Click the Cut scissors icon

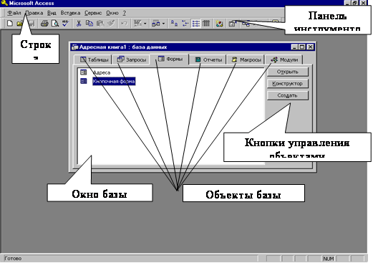(79, 24)
